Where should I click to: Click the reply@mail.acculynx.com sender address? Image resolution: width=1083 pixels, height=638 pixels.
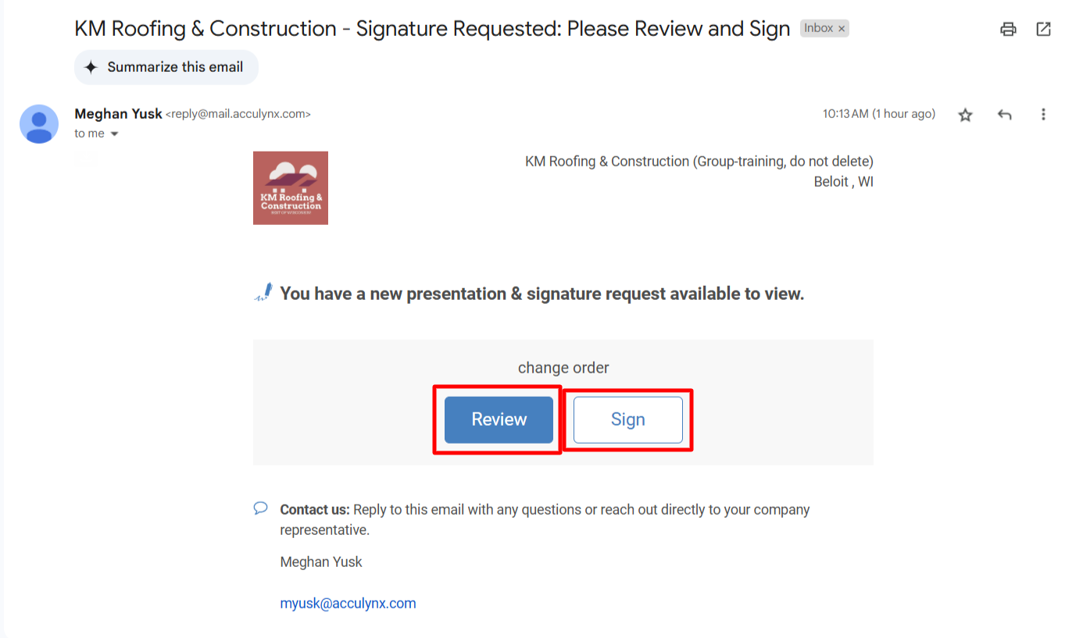[x=238, y=114]
